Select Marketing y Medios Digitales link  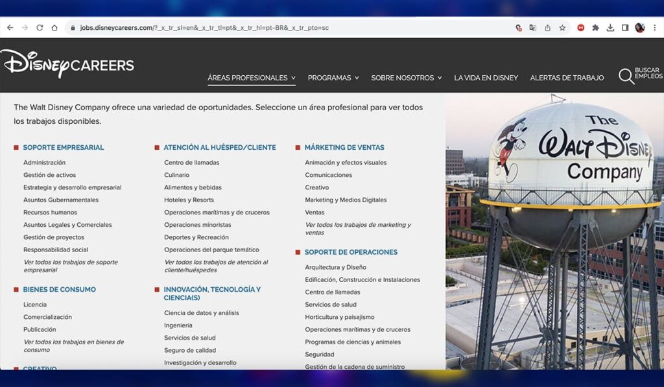[x=346, y=200]
